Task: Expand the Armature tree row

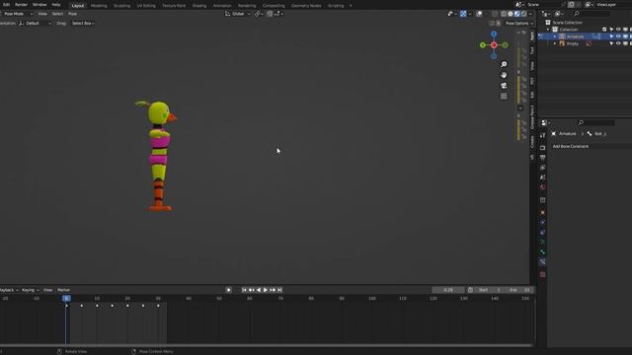Action: 555,36
